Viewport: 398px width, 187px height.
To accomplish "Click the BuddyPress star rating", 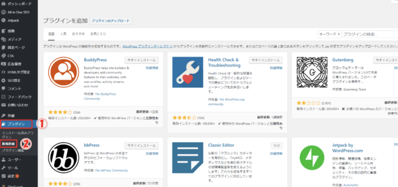I will point(60,112).
